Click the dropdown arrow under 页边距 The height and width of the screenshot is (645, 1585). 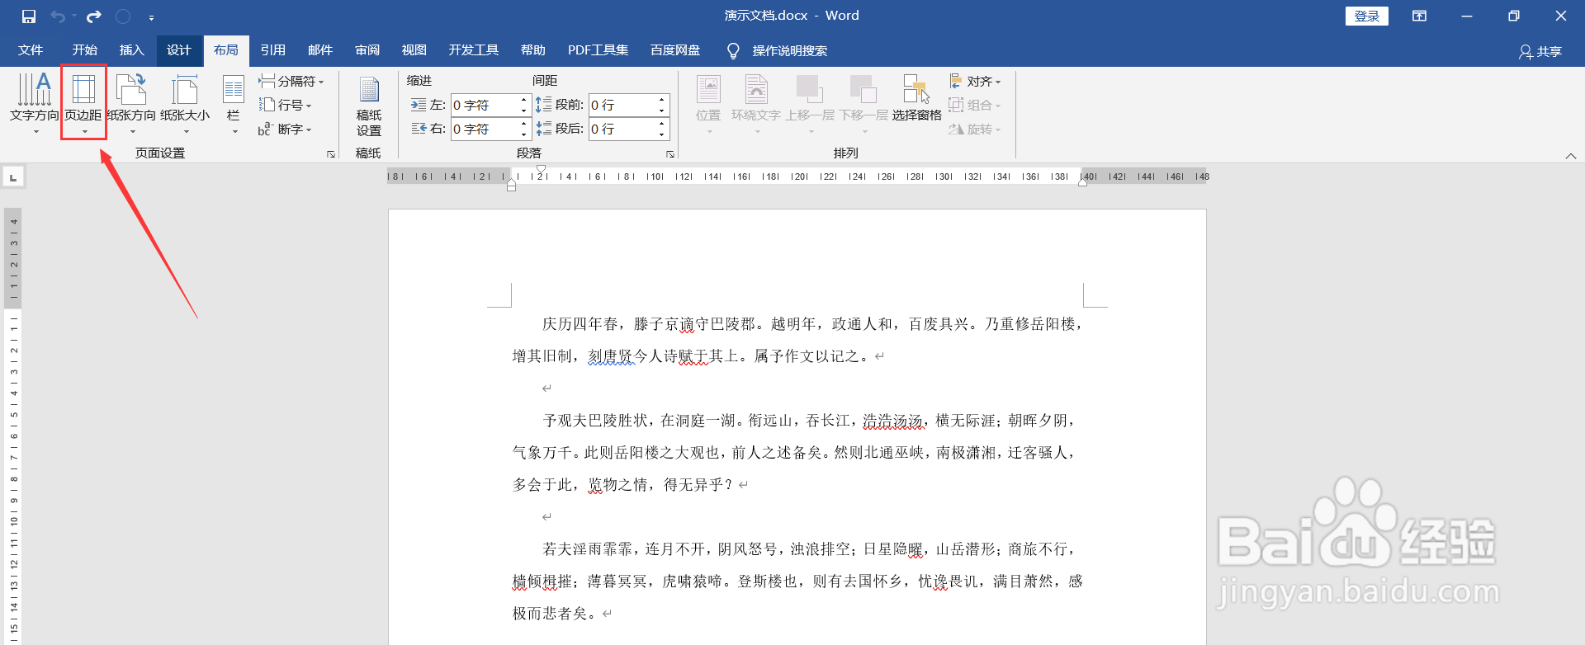point(84,131)
